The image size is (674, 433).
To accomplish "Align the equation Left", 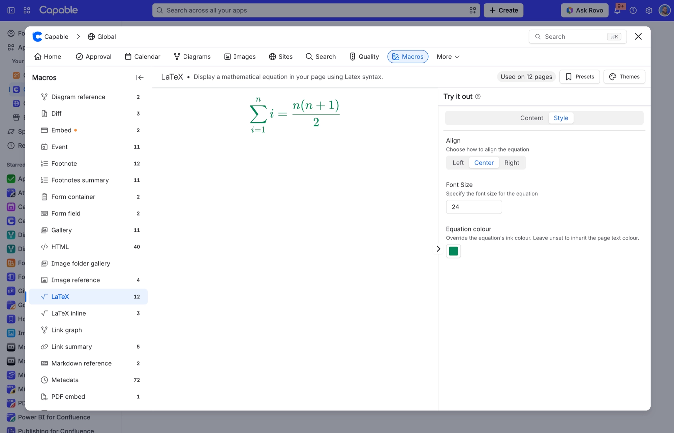I will click(458, 163).
